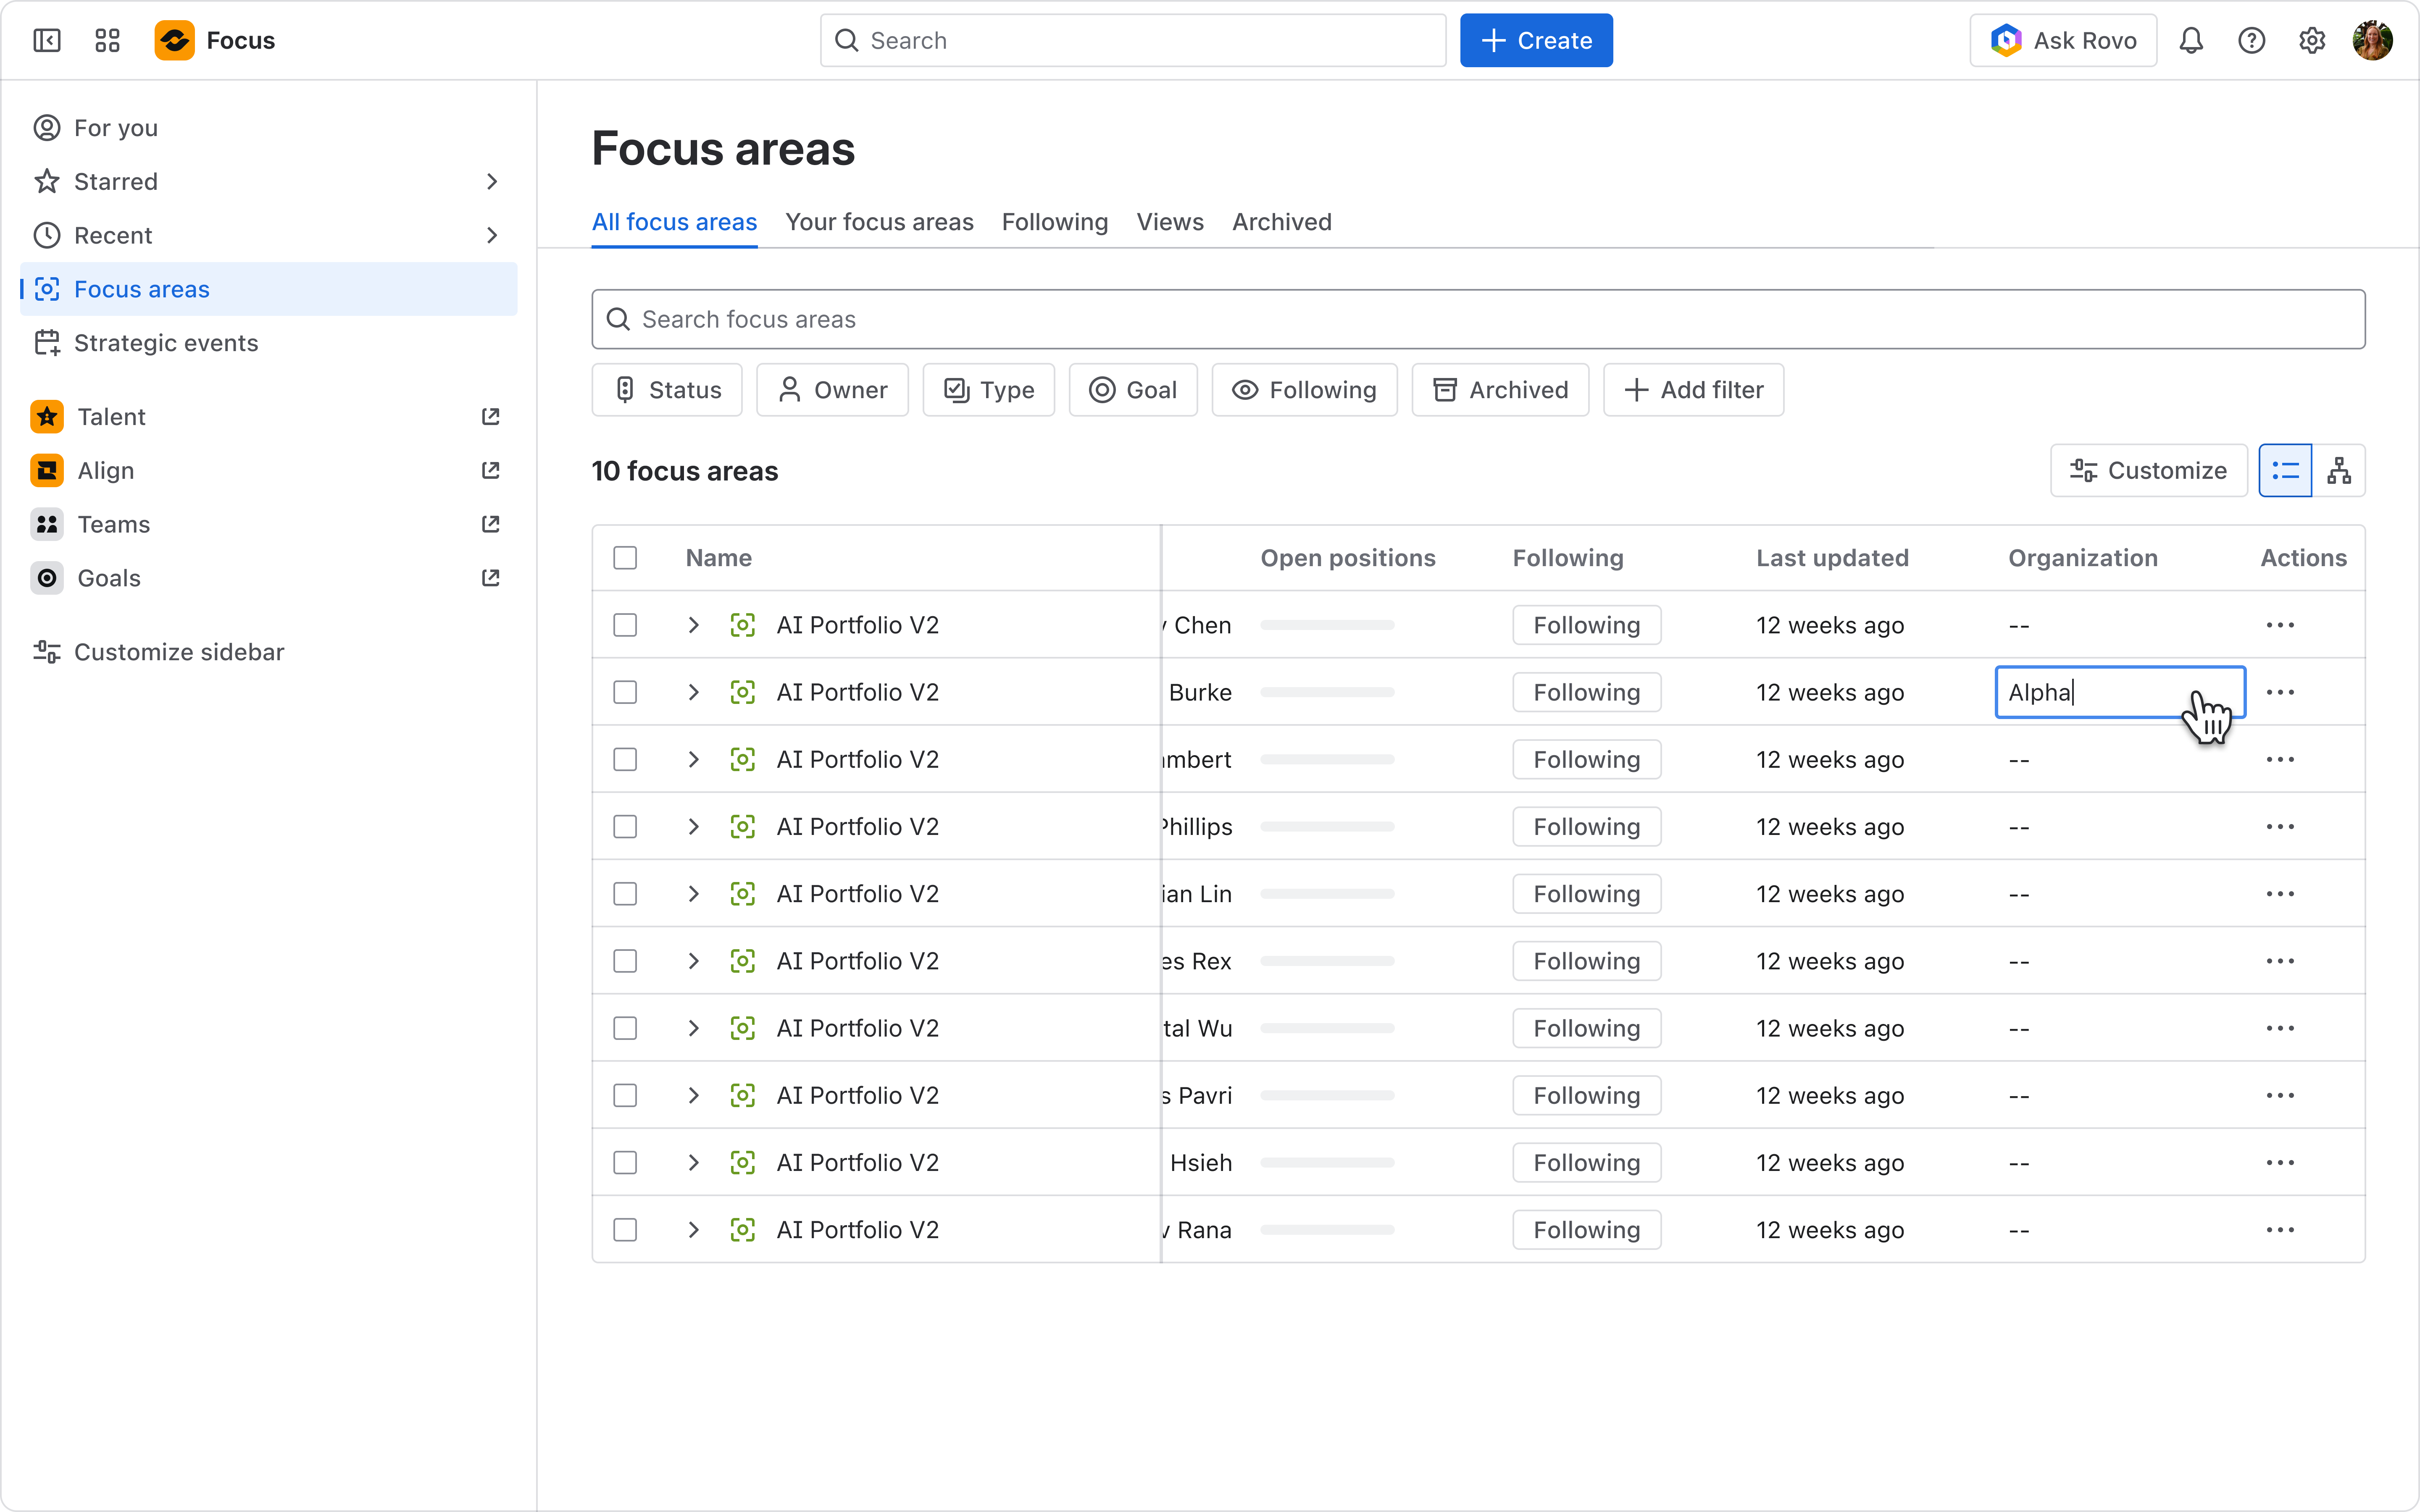2420x1512 pixels.
Task: Open the Archived tab
Action: (1282, 222)
